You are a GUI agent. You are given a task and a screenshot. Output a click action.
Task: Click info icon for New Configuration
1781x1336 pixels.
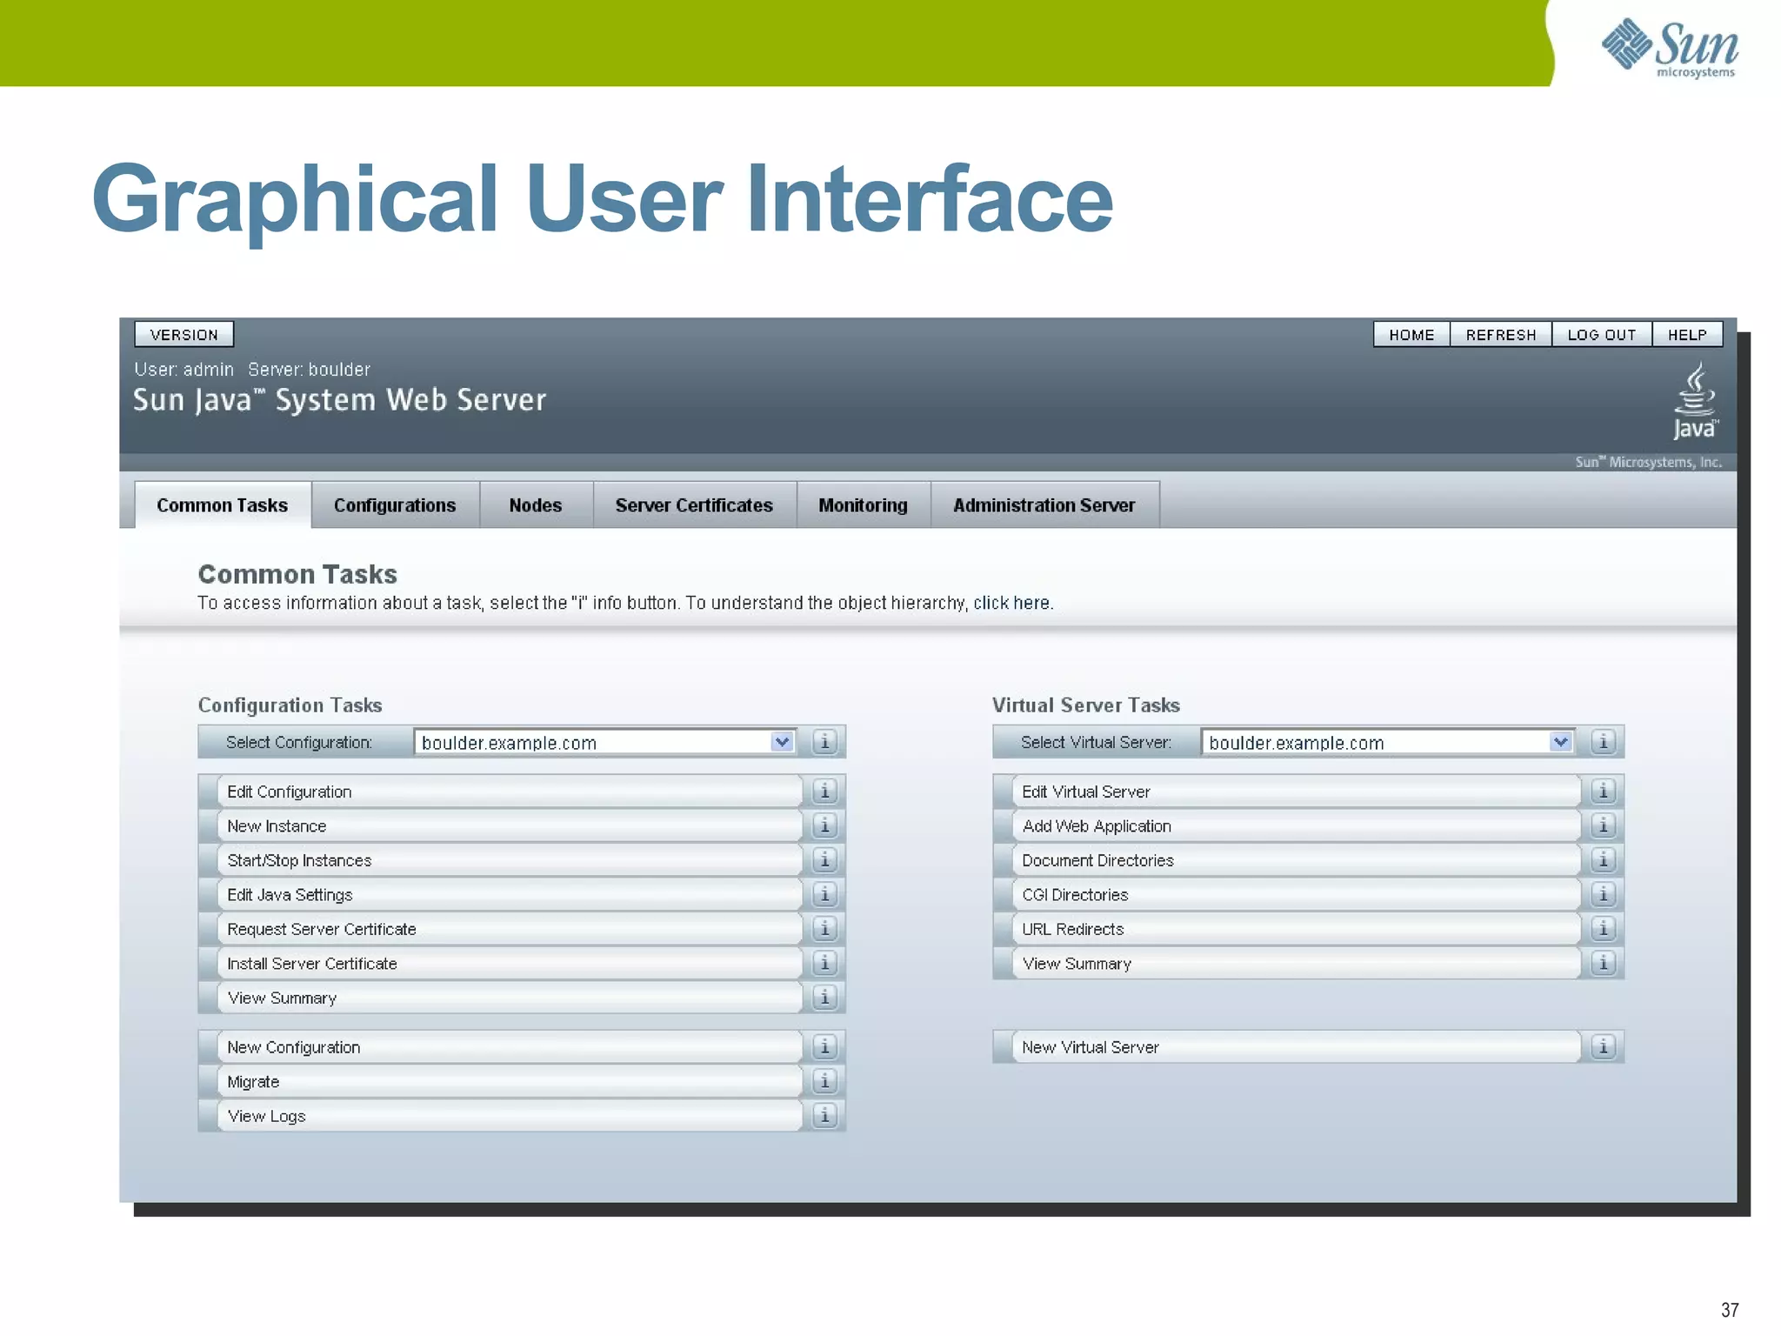824,1046
